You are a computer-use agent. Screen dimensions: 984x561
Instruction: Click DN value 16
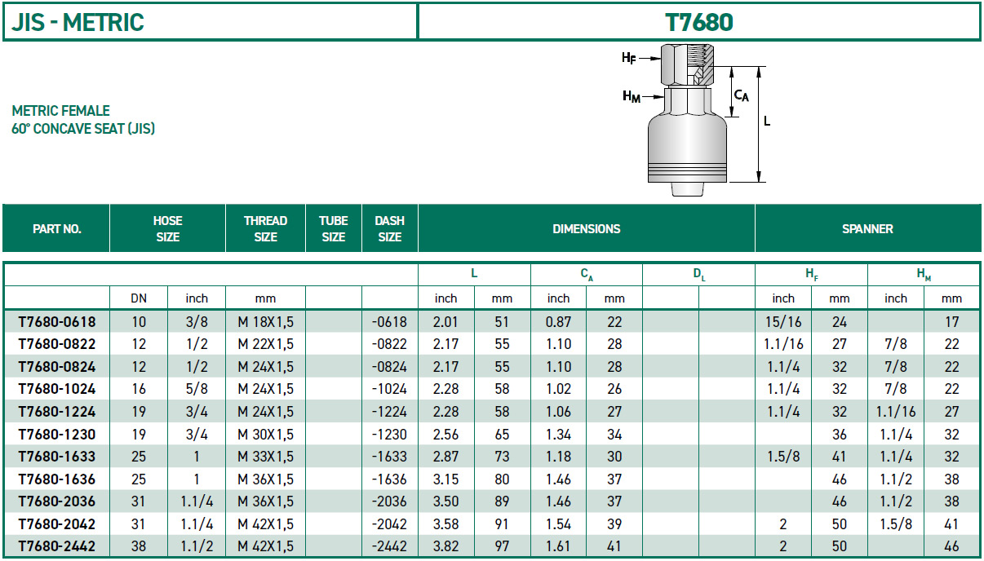point(139,389)
